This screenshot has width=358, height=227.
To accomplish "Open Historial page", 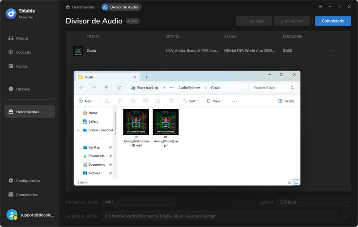I will (30, 89).
